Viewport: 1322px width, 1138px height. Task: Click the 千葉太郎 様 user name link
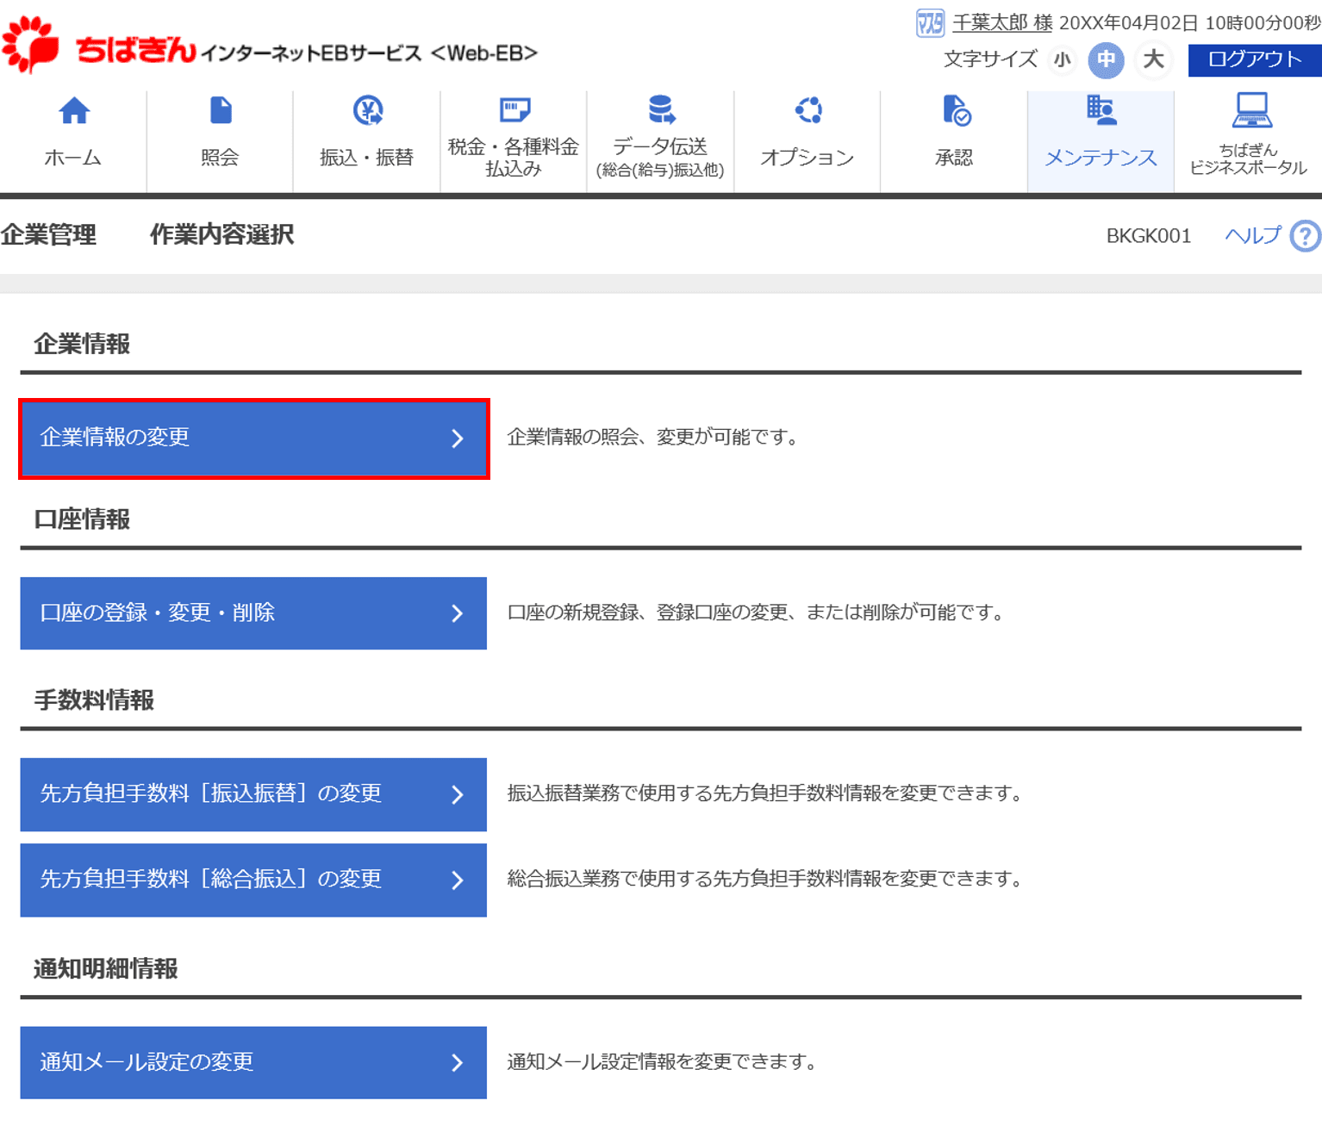tap(1001, 23)
